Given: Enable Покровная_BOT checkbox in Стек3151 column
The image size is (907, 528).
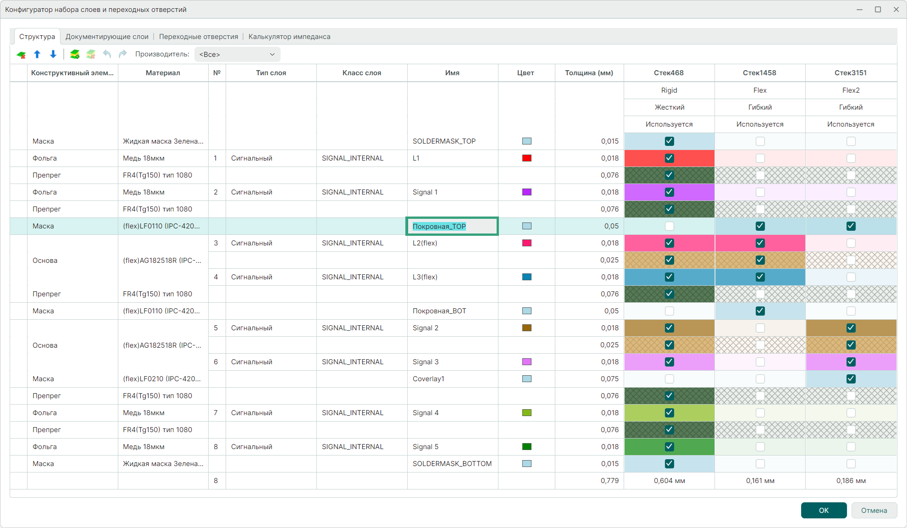Looking at the screenshot, I should (851, 311).
